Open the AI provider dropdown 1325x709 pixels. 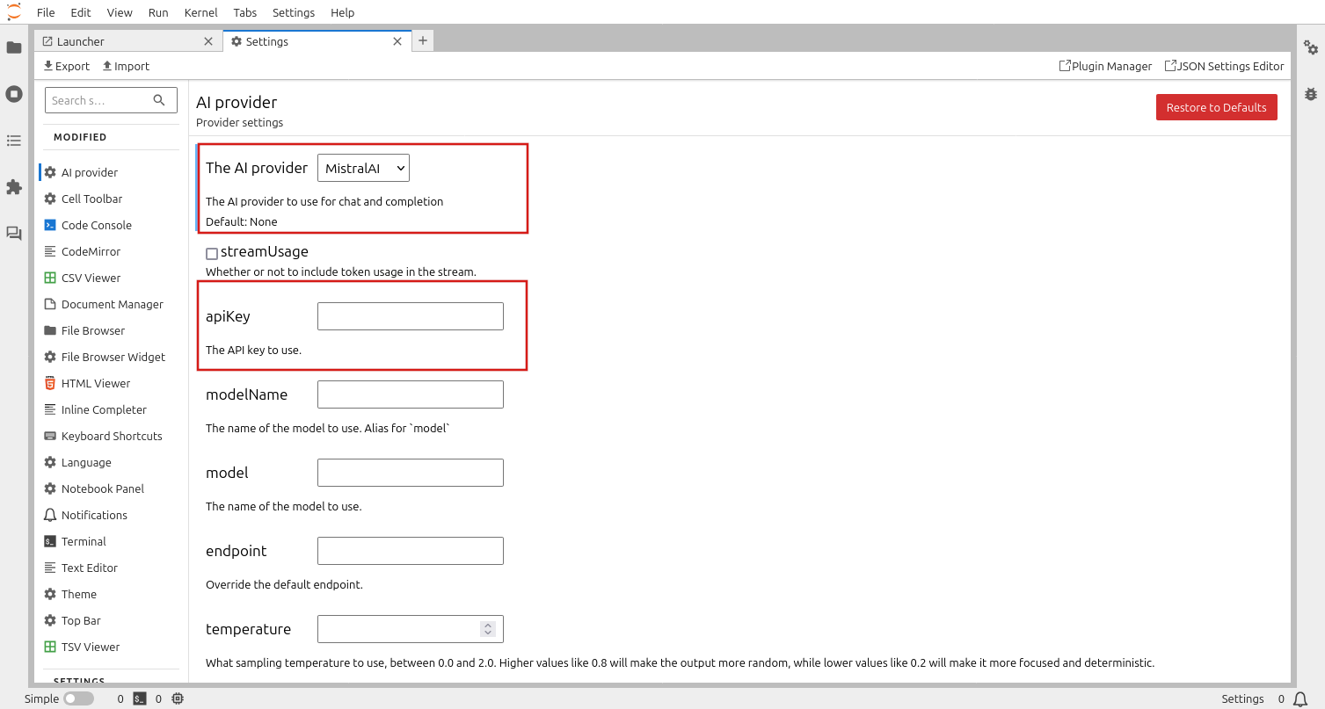tap(363, 168)
